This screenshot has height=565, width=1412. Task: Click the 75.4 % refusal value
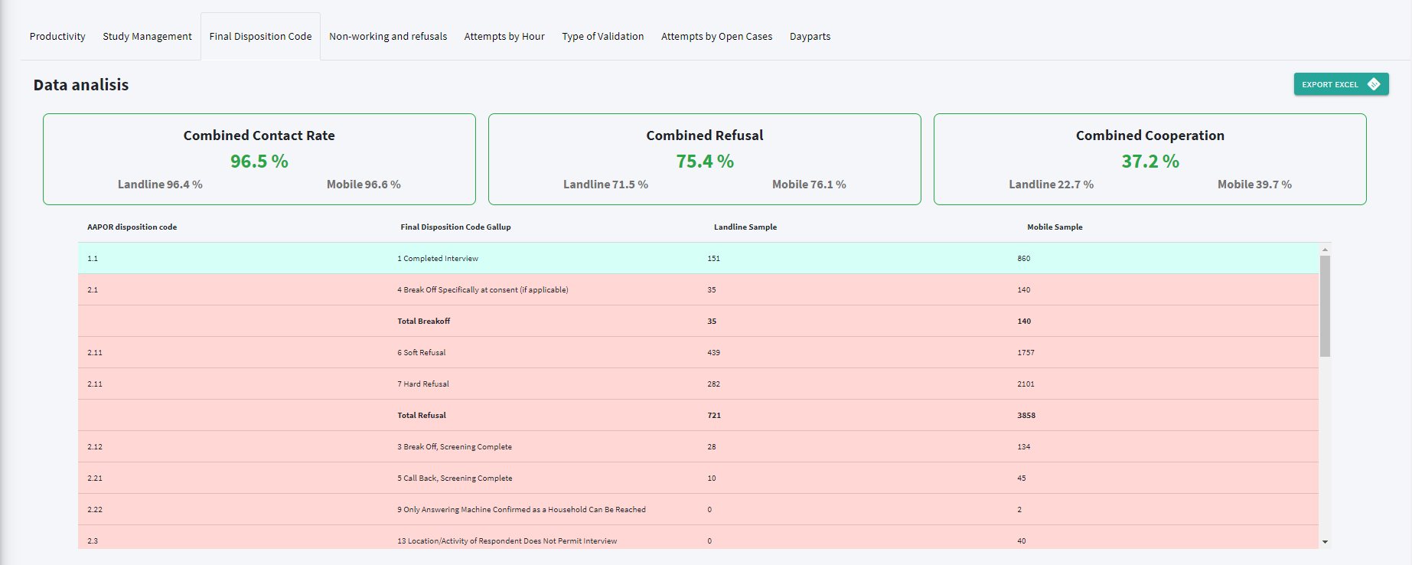(x=705, y=162)
